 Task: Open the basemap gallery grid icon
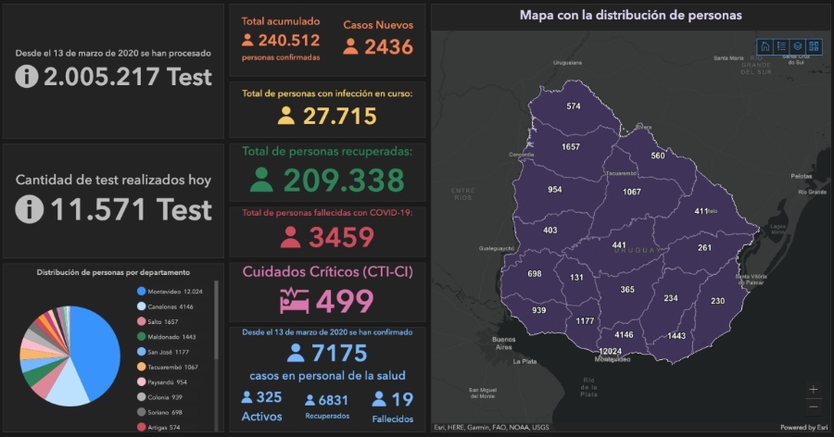813,45
